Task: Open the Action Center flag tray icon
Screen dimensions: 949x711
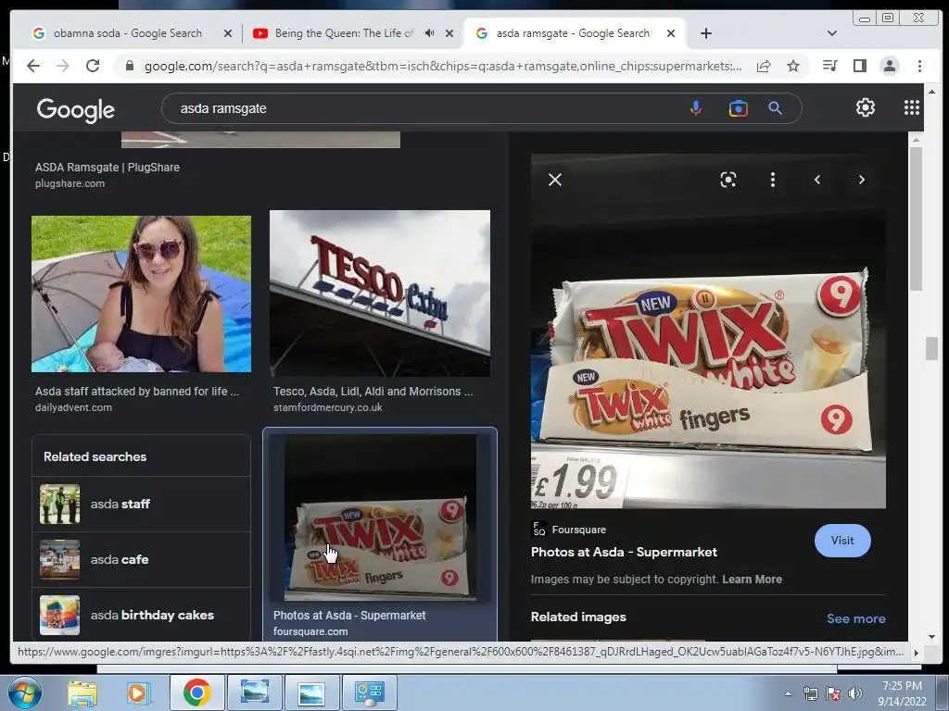Action: click(833, 693)
